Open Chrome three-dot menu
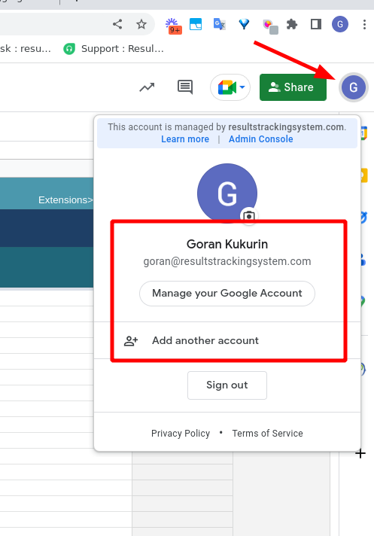374x536 pixels. (364, 24)
